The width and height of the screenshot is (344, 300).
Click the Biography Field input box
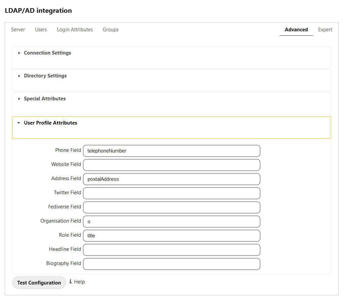pyautogui.click(x=171, y=264)
